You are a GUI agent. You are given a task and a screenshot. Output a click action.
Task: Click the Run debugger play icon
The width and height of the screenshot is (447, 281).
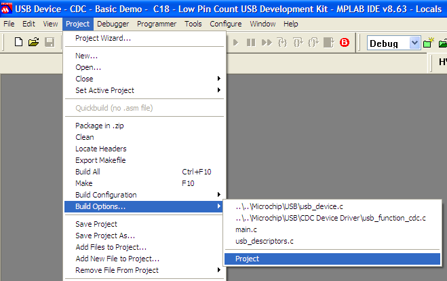pyautogui.click(x=235, y=43)
